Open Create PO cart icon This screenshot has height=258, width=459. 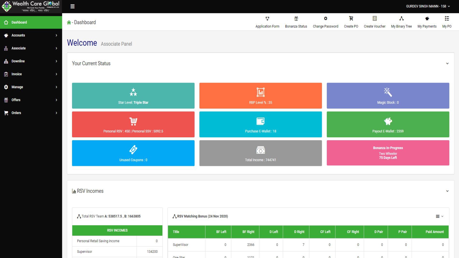point(351,19)
